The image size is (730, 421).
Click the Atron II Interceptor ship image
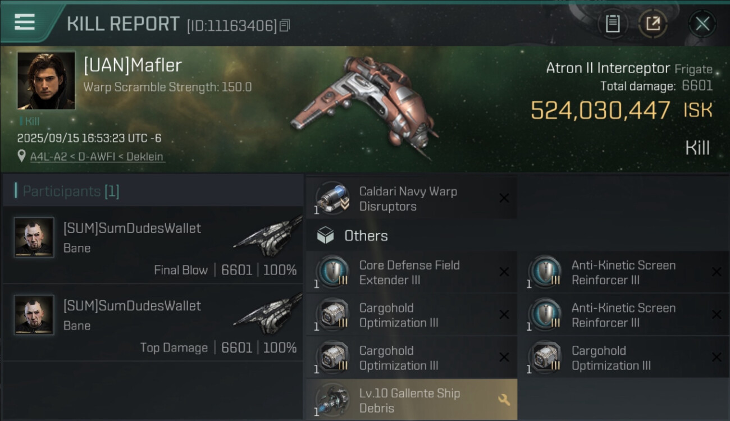[x=365, y=108]
